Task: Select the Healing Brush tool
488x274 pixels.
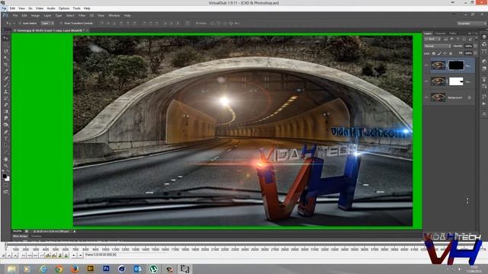Action: coord(5,78)
